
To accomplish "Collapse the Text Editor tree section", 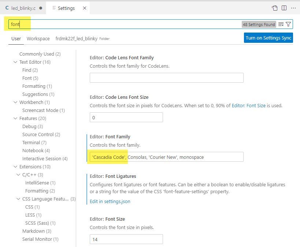I will (15, 62).
